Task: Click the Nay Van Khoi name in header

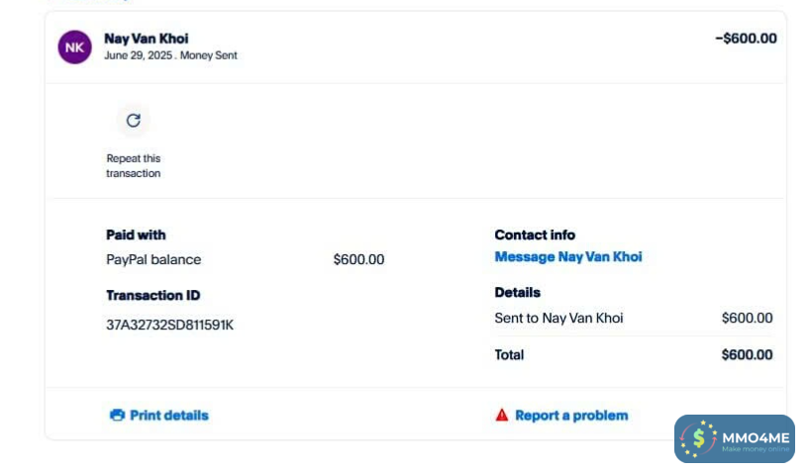Action: (146, 39)
